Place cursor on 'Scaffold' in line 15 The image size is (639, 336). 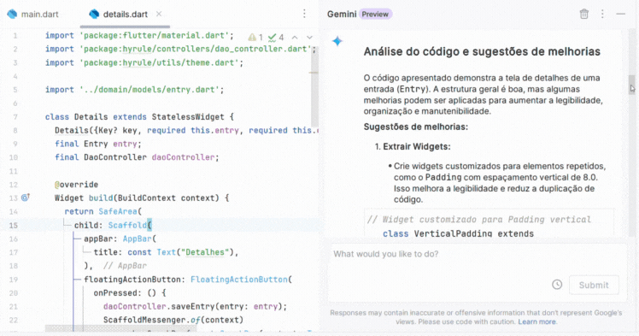(127, 225)
